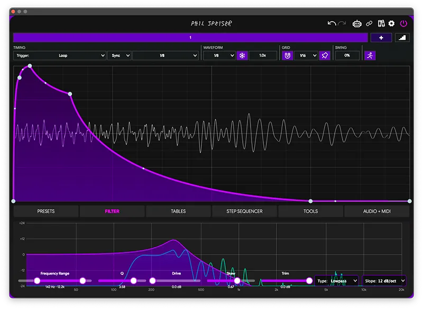
Task: Click the robot face icon
Action: (357, 23)
